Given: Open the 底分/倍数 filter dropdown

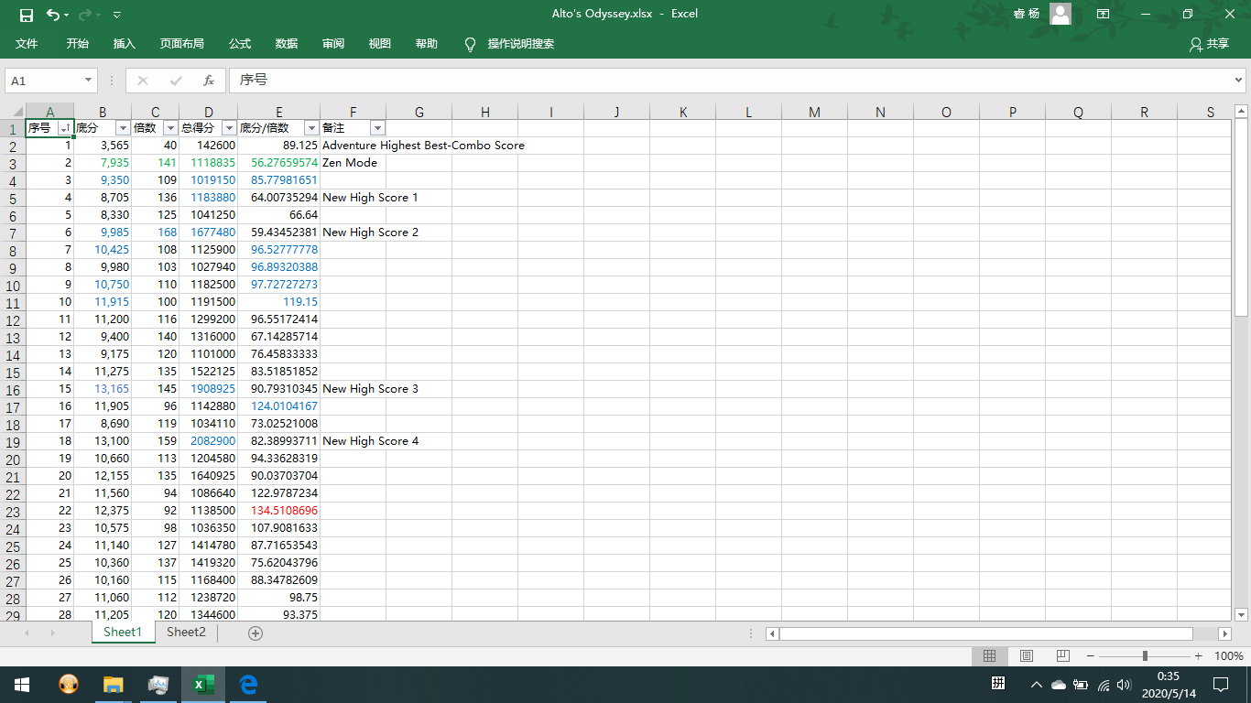Looking at the screenshot, I should [311, 128].
